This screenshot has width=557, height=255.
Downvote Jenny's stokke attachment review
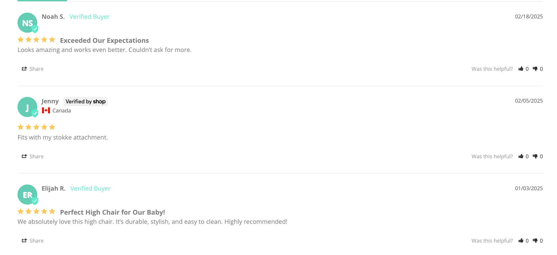tap(535, 157)
